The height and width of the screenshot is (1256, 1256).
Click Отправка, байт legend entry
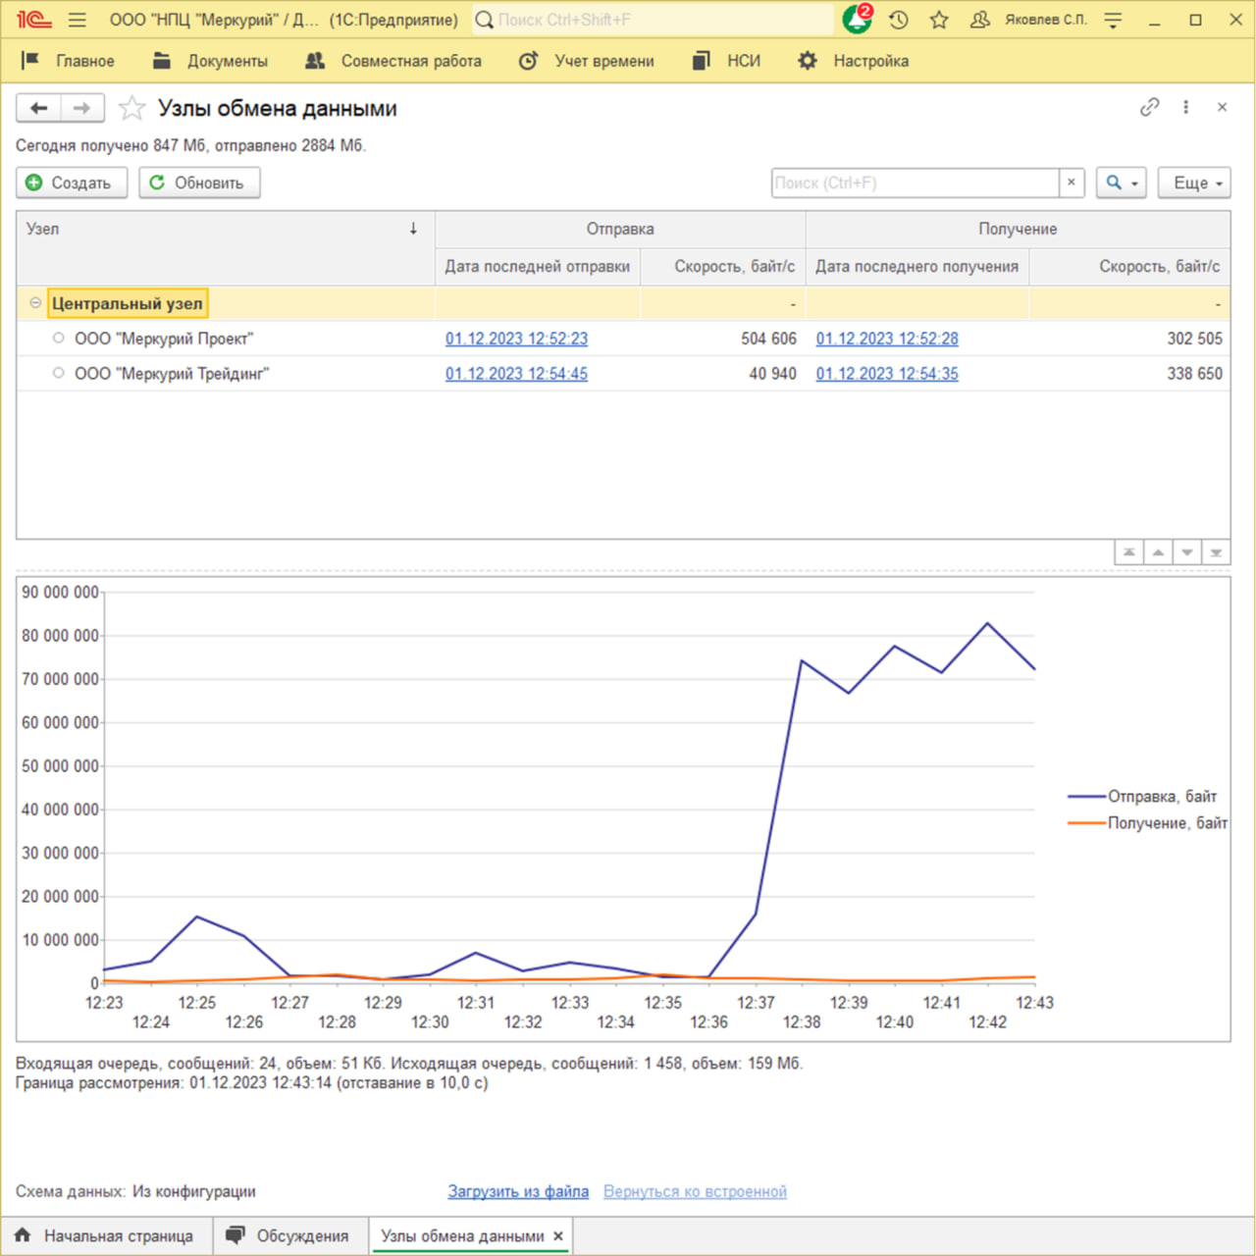[x=1142, y=796]
